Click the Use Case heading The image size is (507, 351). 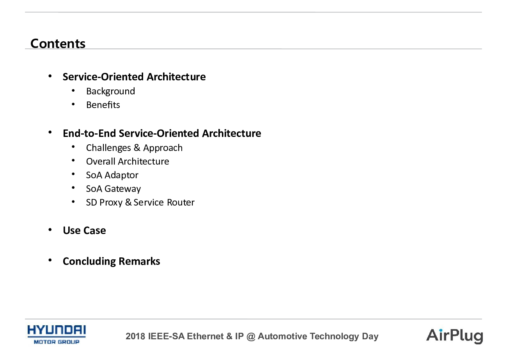tap(84, 230)
